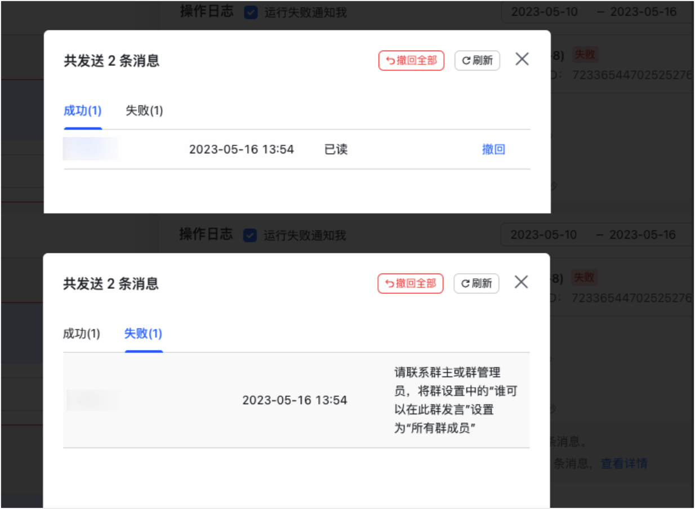Click the X icon on the top dialog
The height and width of the screenshot is (509, 695).
(x=522, y=59)
